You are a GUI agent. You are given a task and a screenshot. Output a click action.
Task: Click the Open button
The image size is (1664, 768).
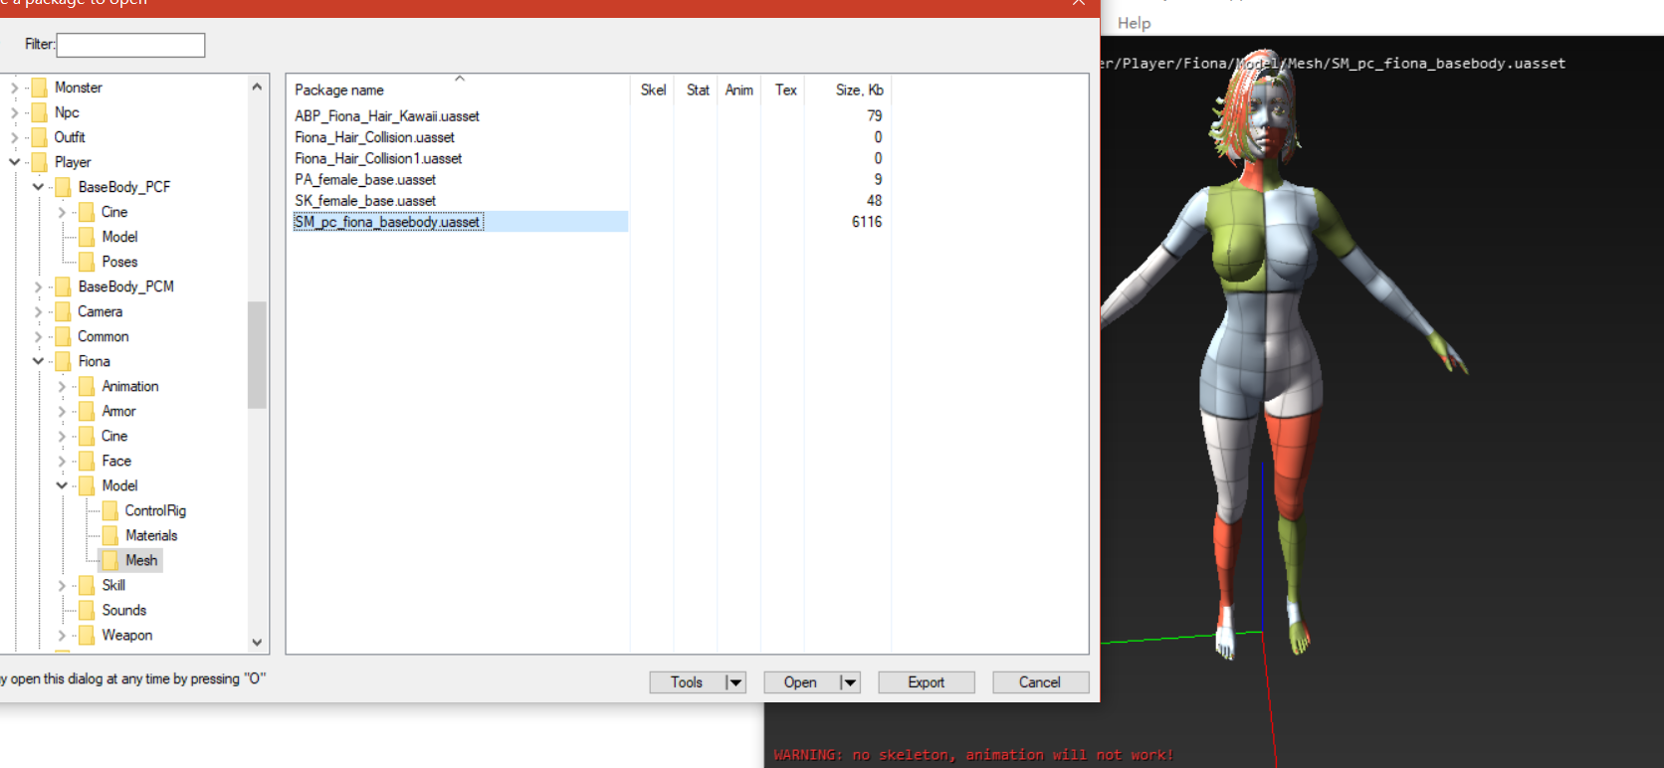tap(800, 682)
